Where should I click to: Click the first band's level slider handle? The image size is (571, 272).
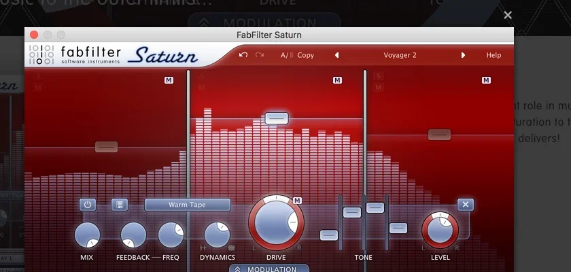click(106, 147)
